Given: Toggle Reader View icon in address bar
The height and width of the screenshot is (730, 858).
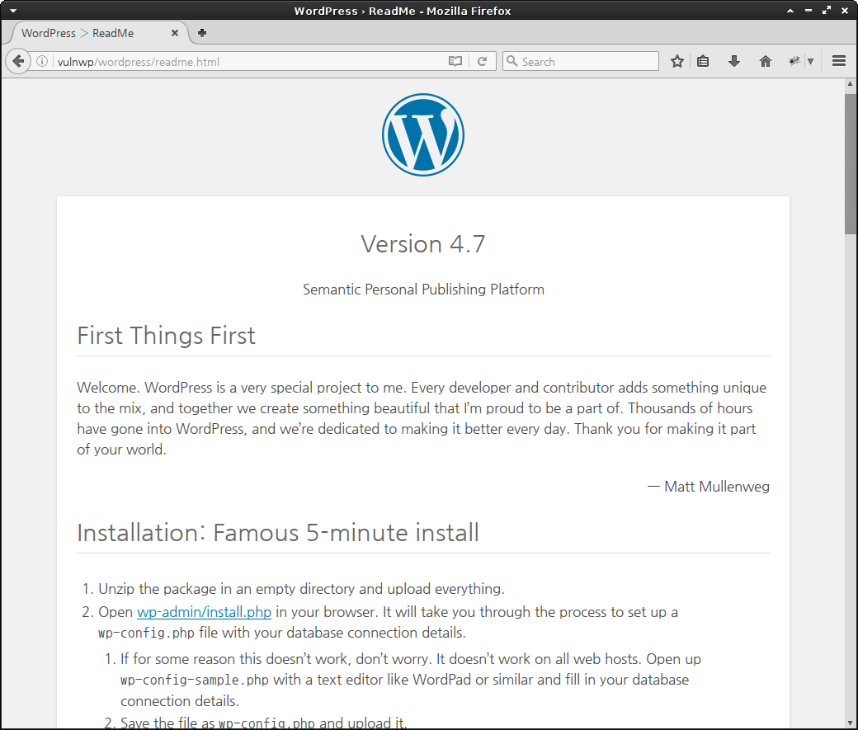Looking at the screenshot, I should pyautogui.click(x=455, y=61).
